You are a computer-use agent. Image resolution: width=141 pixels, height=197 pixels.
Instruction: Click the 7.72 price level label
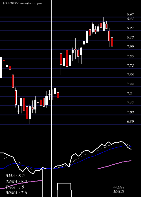coord(130,66)
